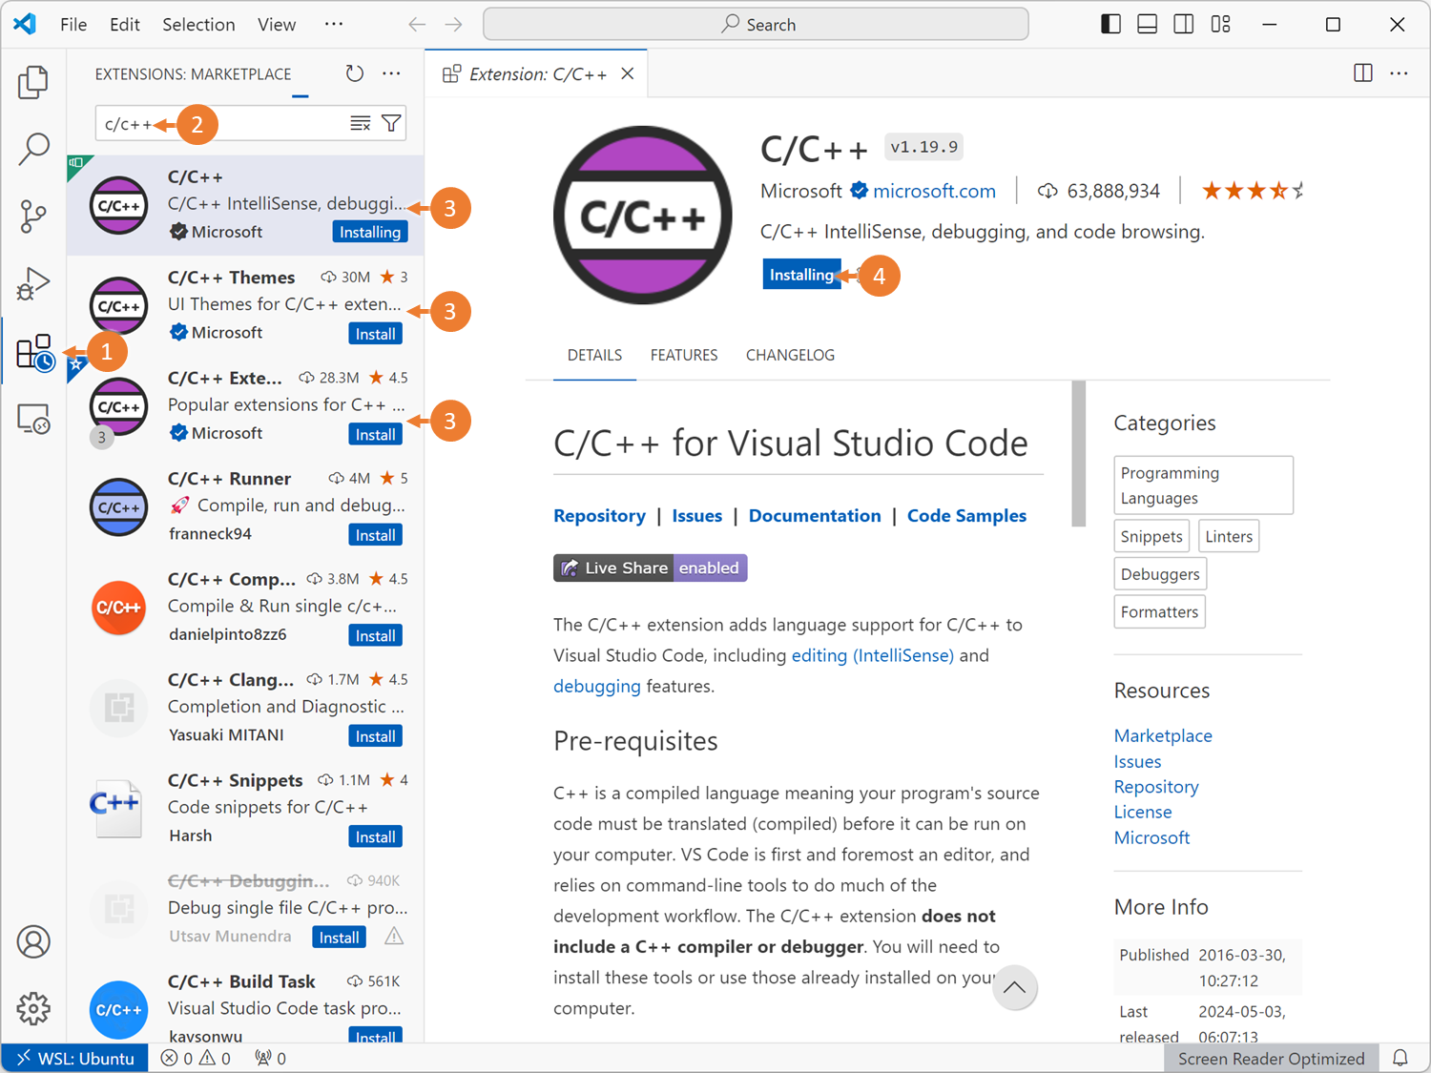This screenshot has height=1073, width=1431.
Task: Select the C/C++ Runner list item icon
Action: click(118, 507)
